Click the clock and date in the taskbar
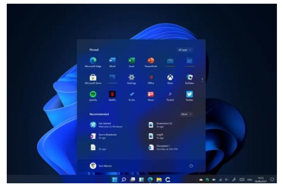This screenshot has height=187, width=283. click(261, 180)
